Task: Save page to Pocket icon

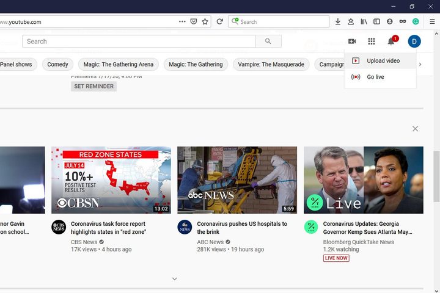Action: [194, 21]
